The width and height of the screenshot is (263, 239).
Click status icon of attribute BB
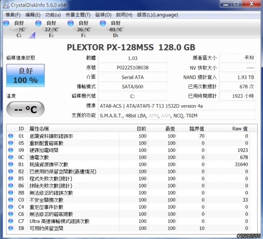(11, 193)
